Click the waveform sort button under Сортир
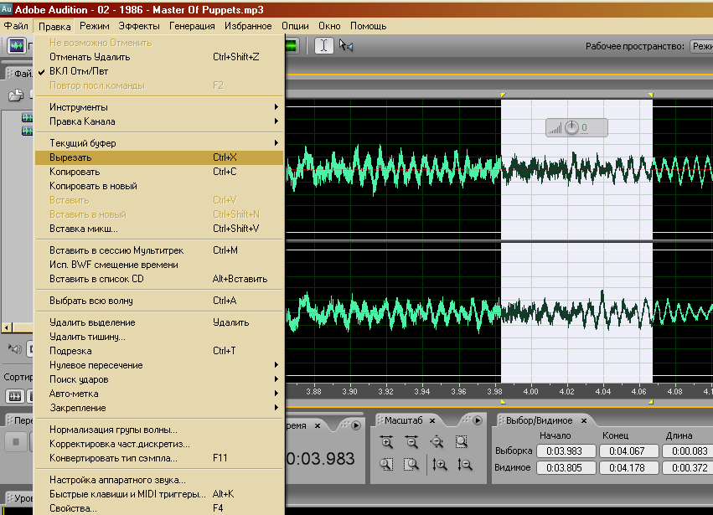The width and height of the screenshot is (713, 515). pyautogui.click(x=15, y=396)
